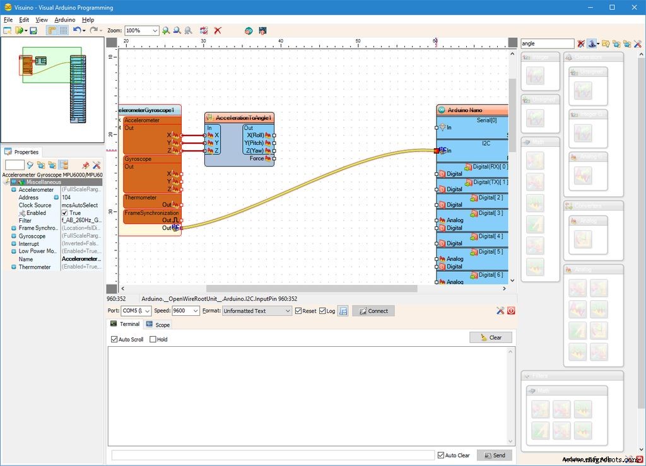Click the Clear button above the terminal

491,337
